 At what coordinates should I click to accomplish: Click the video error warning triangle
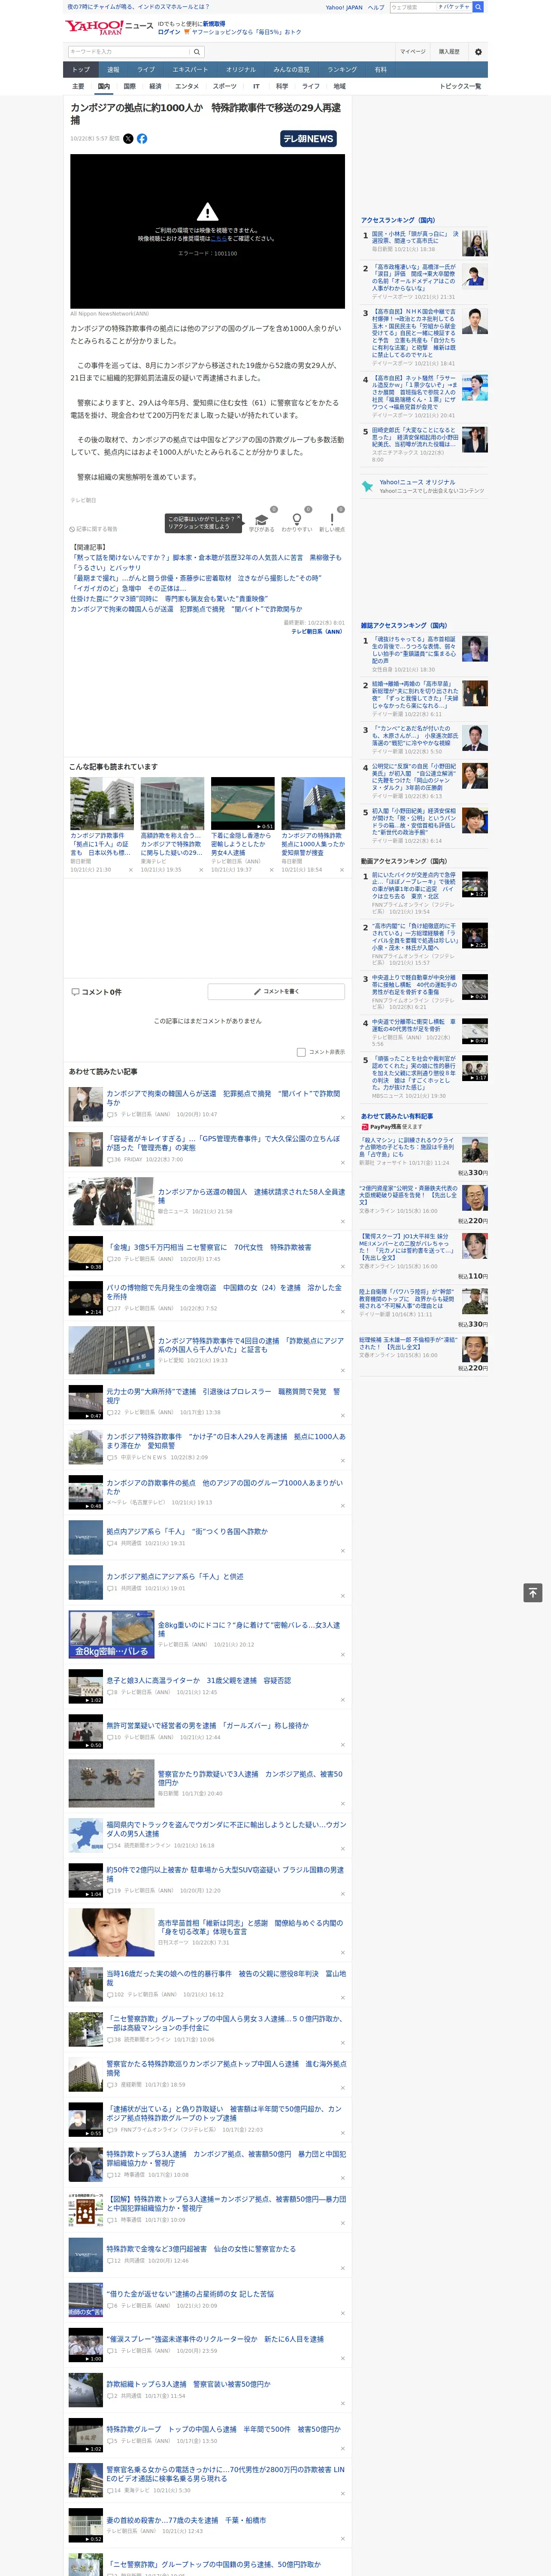[207, 212]
